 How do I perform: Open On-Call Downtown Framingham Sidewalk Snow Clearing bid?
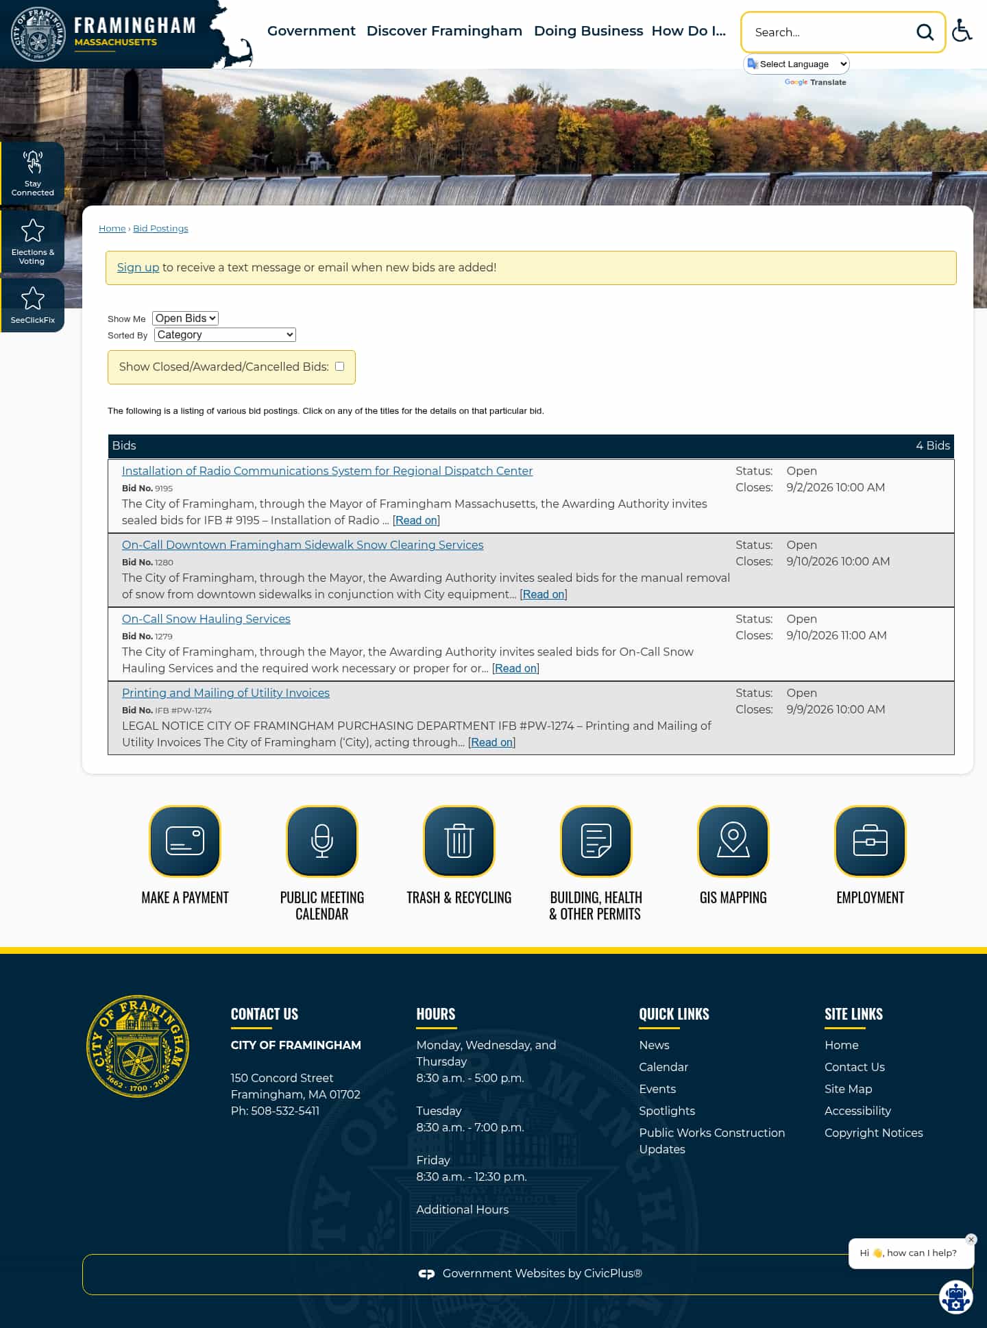(x=302, y=545)
